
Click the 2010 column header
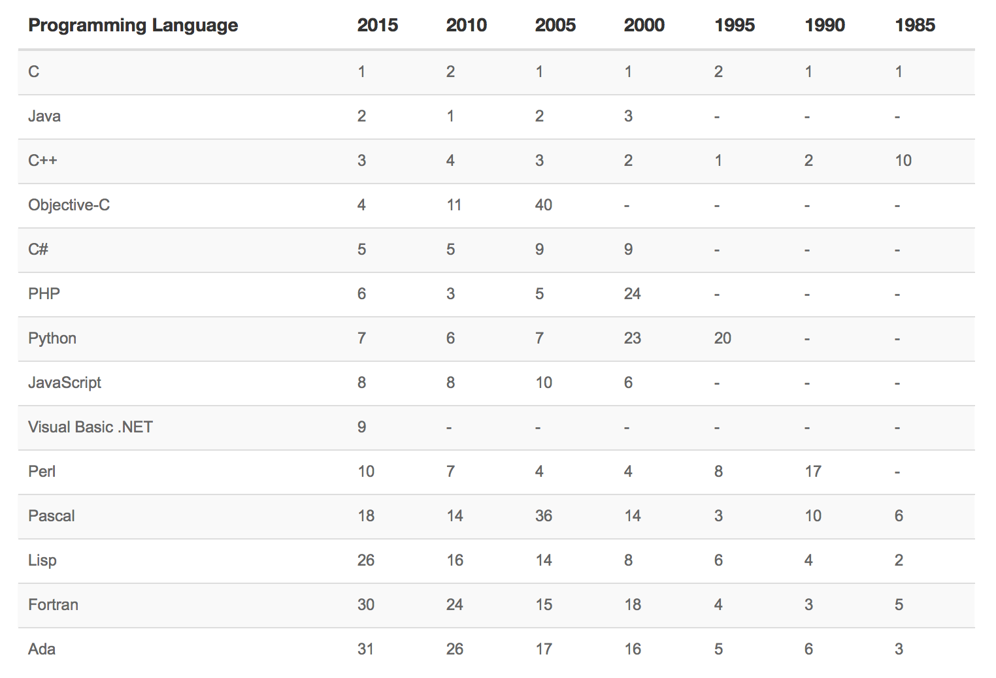466,25
